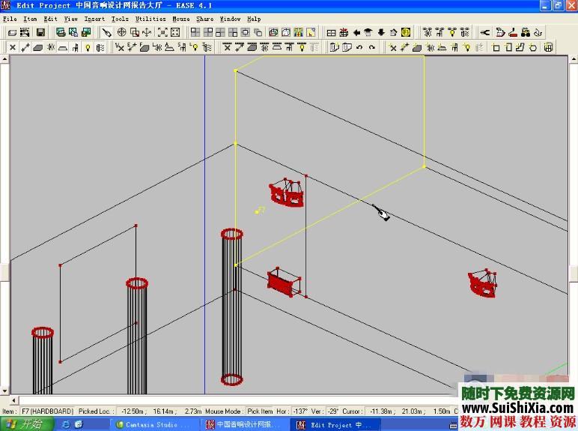Image resolution: width=578 pixels, height=431 pixels.
Task: Click the undo arrow icon
Action: click(x=359, y=47)
